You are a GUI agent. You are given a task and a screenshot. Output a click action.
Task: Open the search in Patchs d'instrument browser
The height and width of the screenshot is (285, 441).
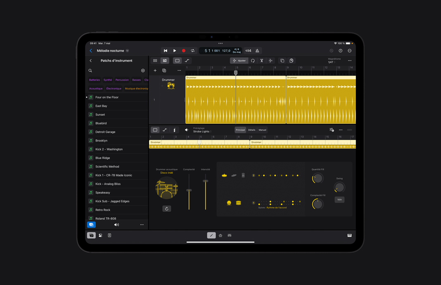pos(90,71)
